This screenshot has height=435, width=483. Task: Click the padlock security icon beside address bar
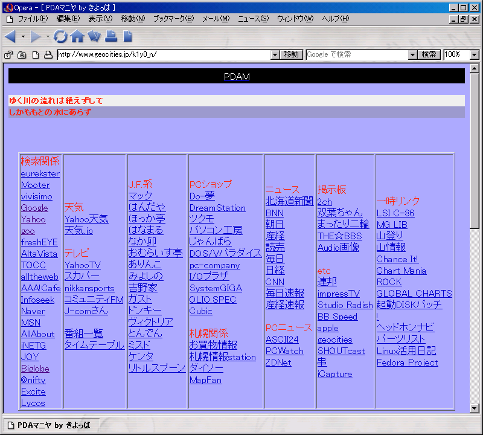coord(8,55)
